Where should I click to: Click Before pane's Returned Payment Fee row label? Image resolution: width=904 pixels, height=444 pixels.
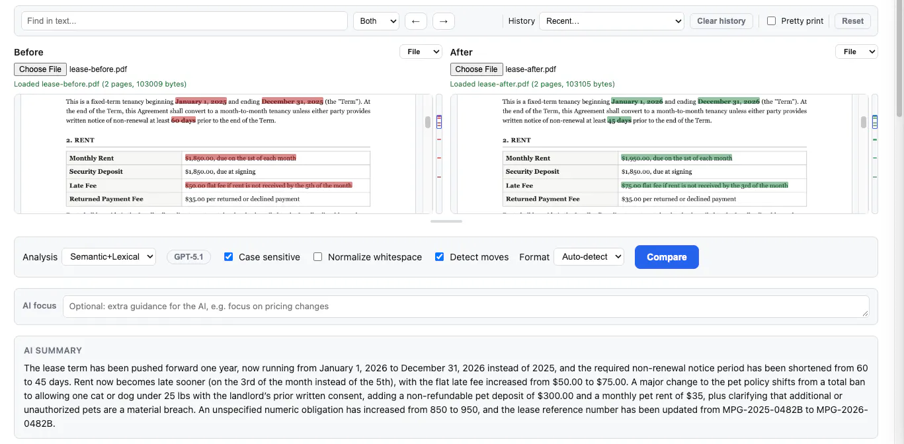[106, 199]
